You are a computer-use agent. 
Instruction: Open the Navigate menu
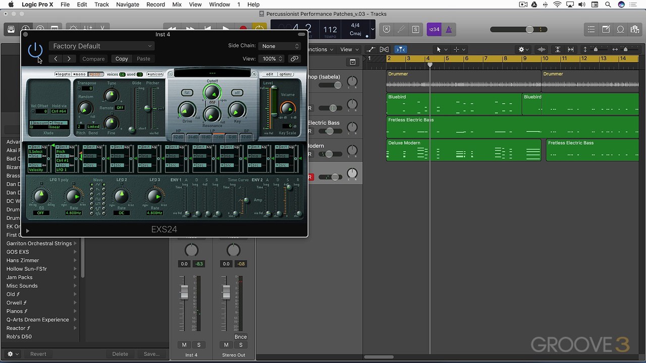click(x=127, y=5)
